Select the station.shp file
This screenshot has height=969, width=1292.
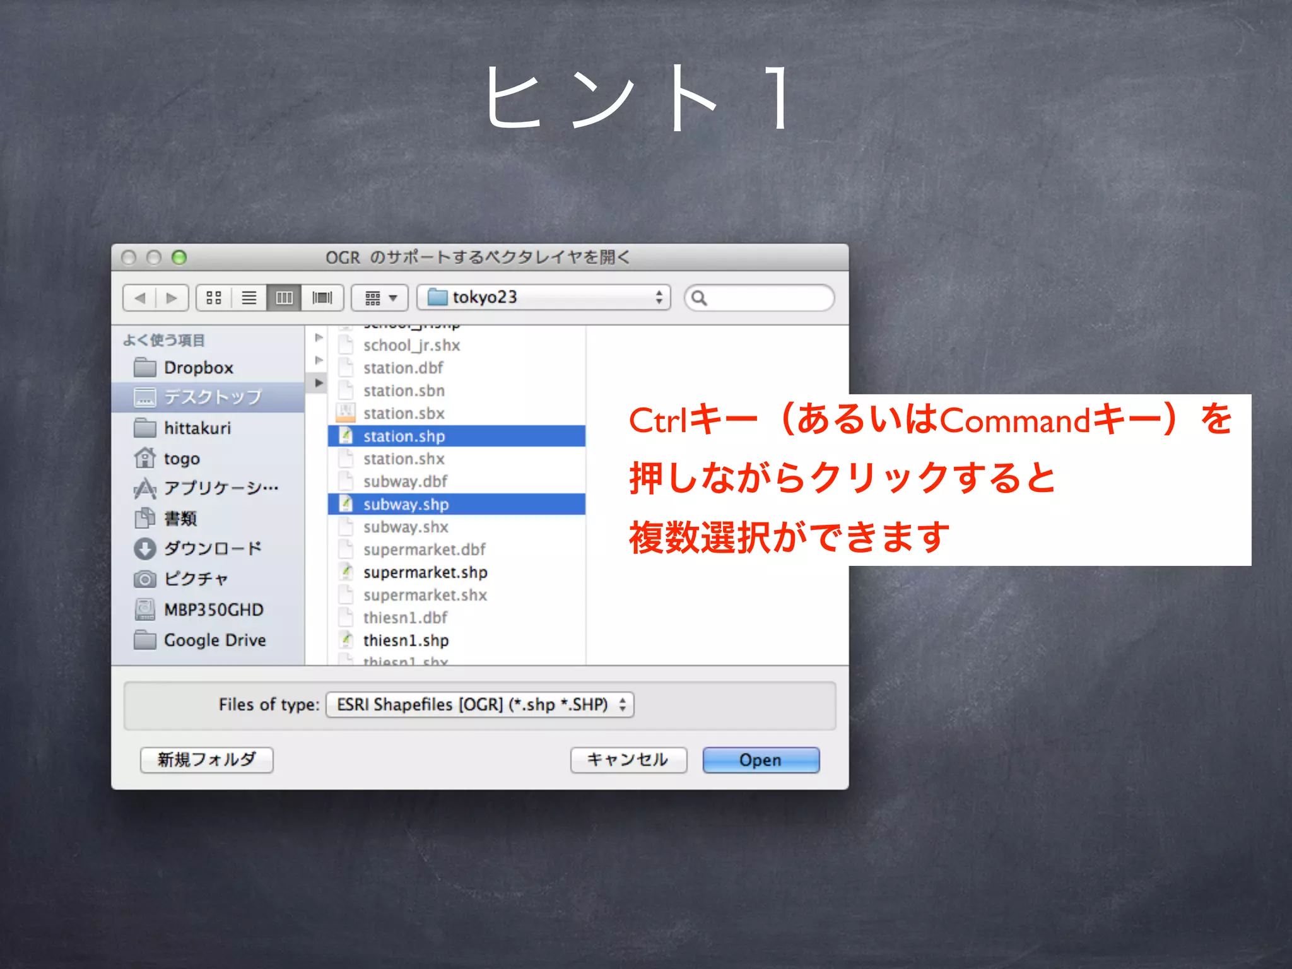[x=457, y=436]
